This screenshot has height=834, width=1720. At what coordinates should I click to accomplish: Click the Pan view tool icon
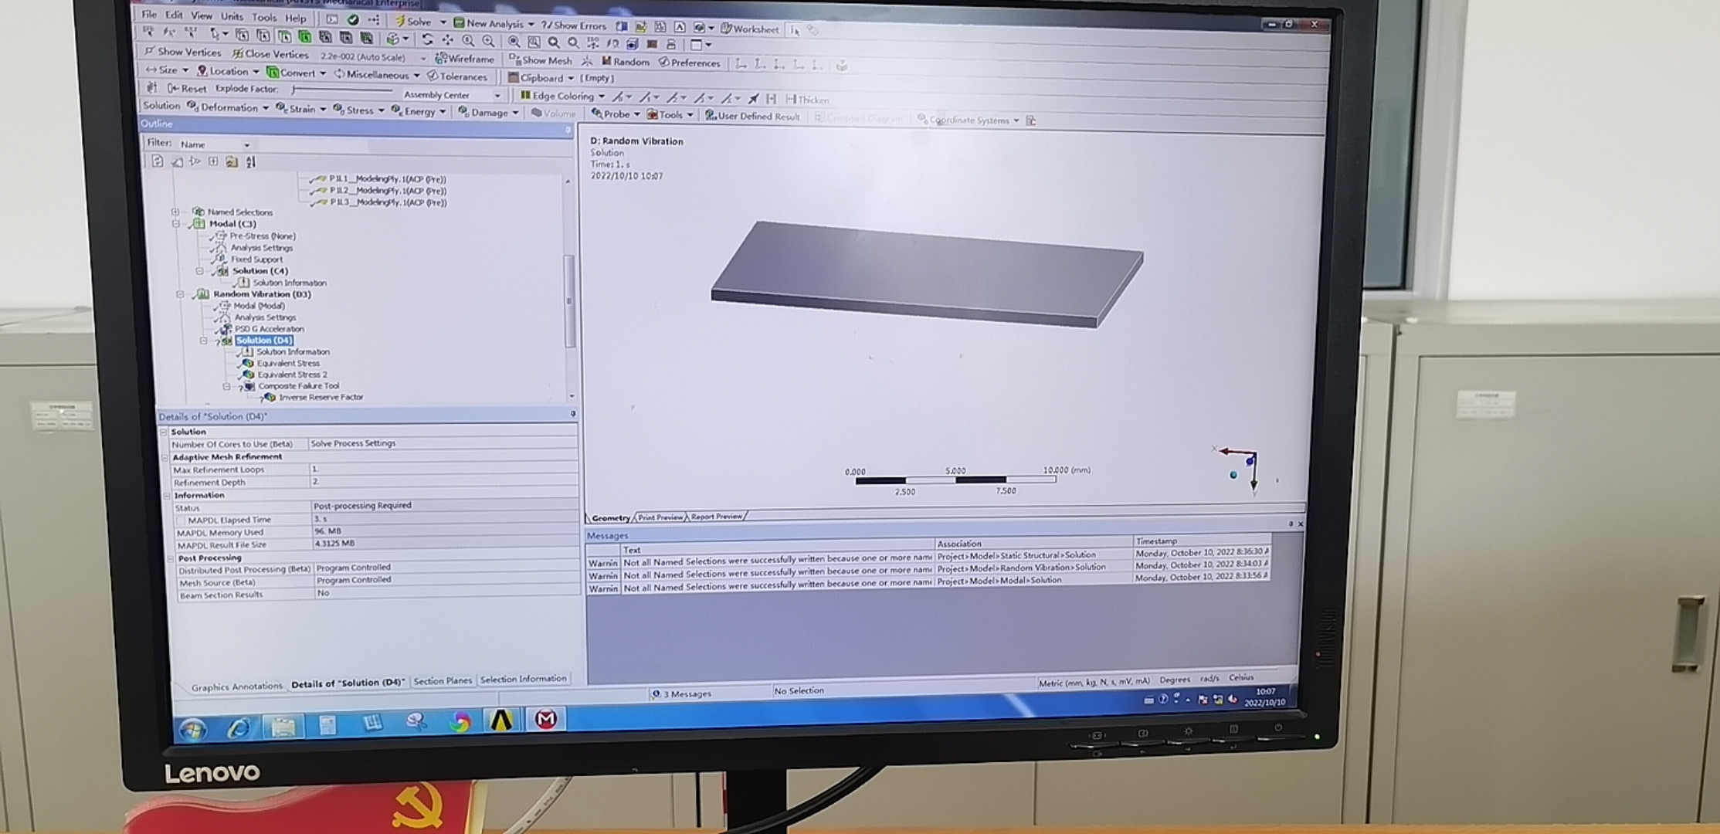point(447,39)
